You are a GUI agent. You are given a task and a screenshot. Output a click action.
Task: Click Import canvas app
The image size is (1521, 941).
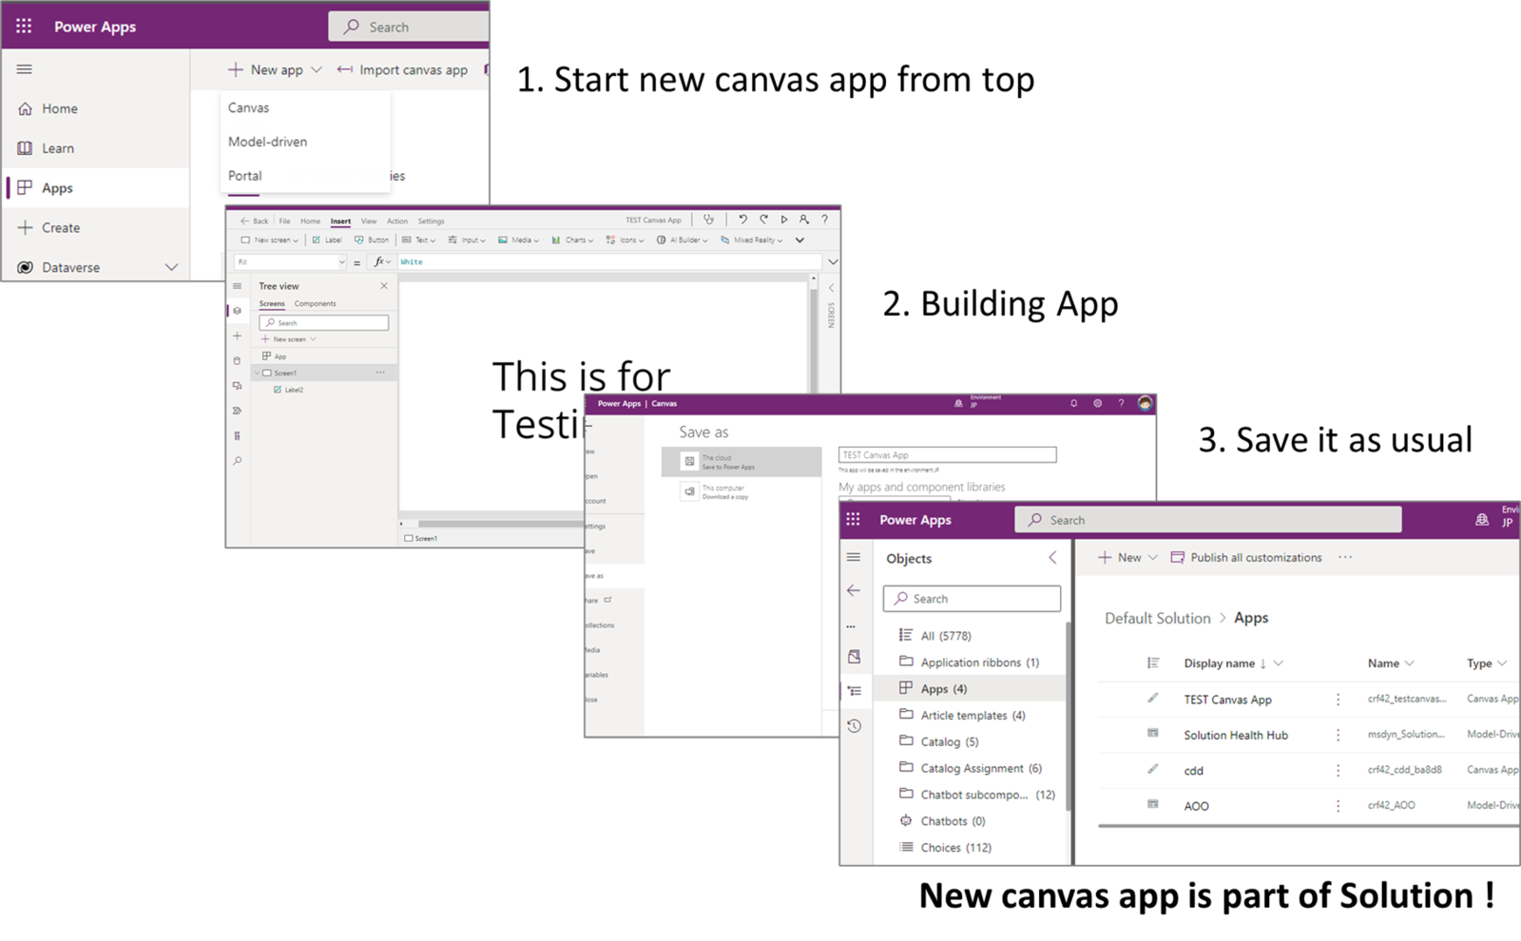click(402, 69)
